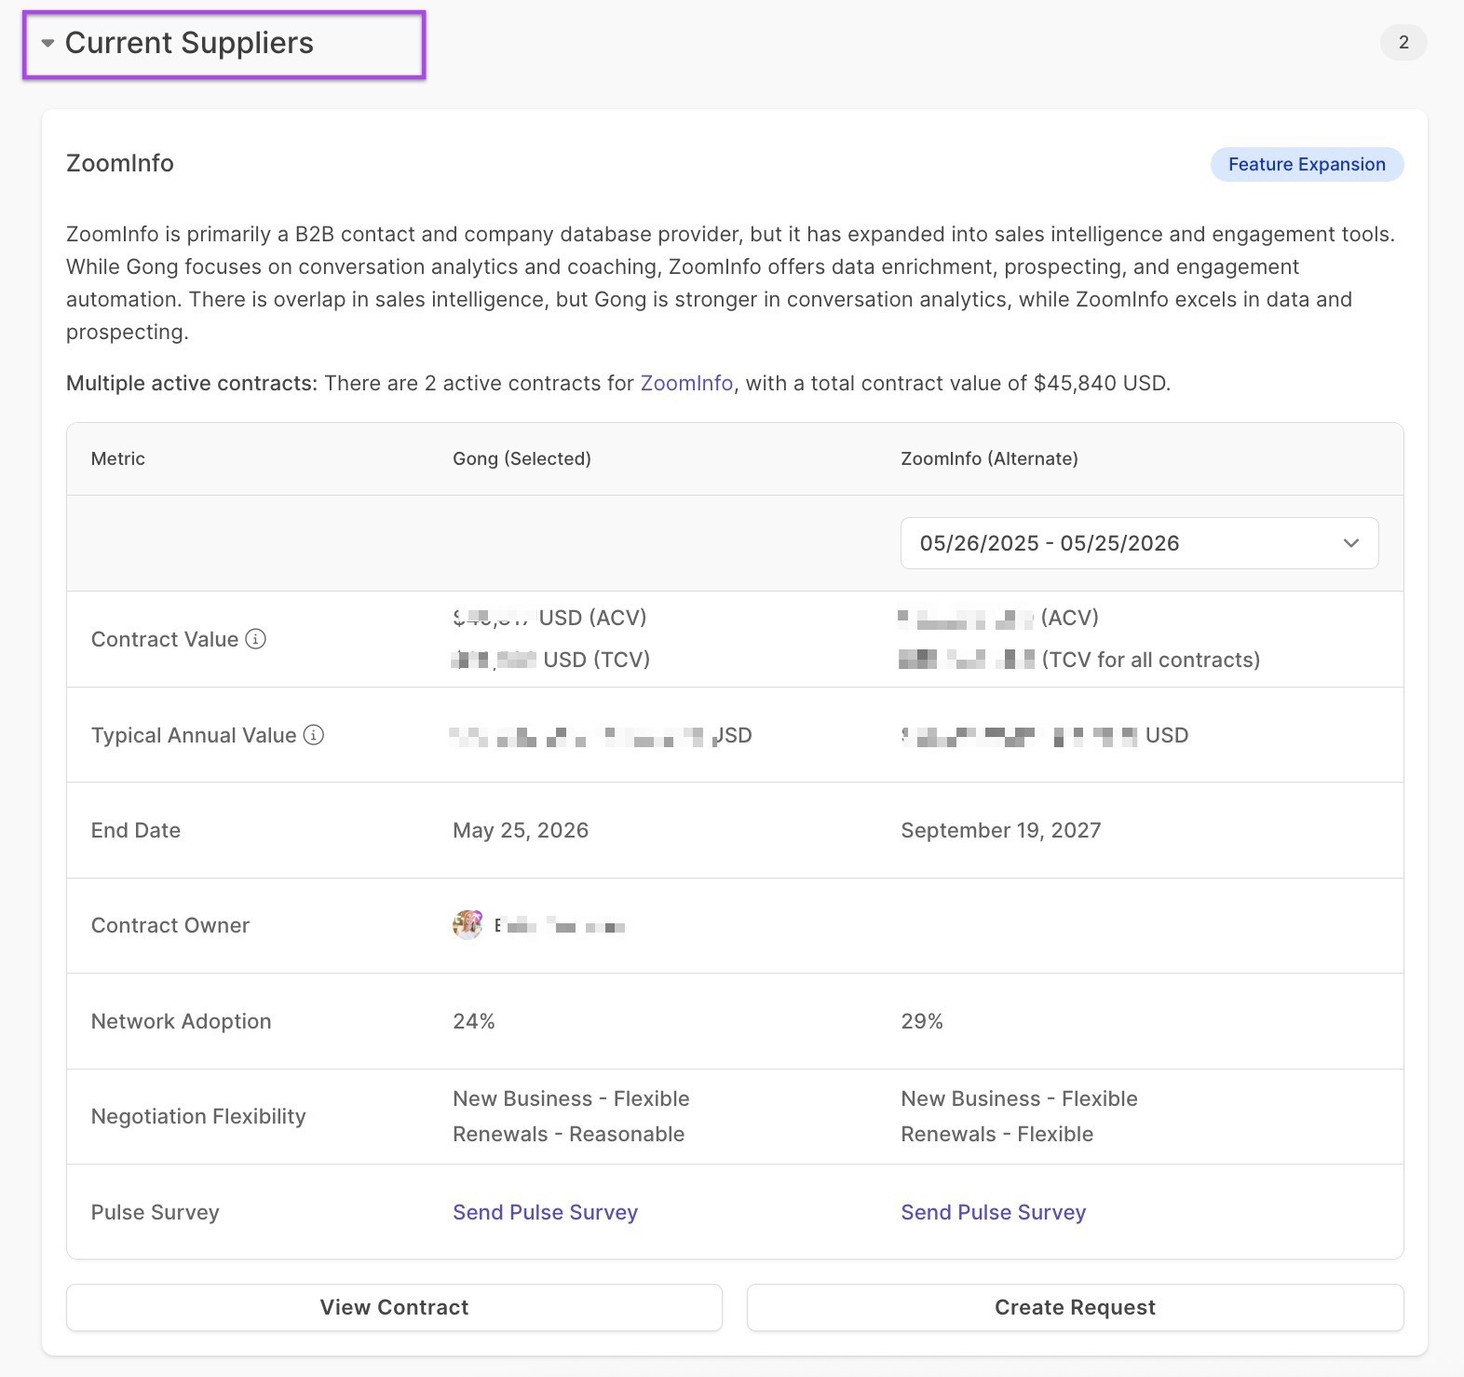1464x1377 pixels.
Task: Click the ZoomInfo (Alternate) column header
Action: 989,458
